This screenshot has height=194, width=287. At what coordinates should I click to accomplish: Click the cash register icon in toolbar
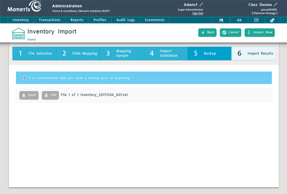pos(221,20)
